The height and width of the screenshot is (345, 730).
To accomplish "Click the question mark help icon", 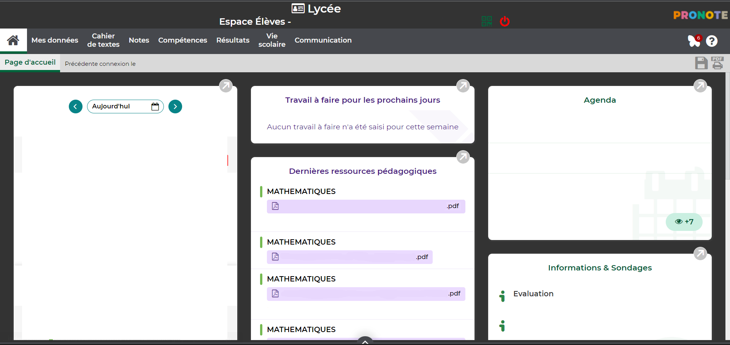I will point(712,41).
